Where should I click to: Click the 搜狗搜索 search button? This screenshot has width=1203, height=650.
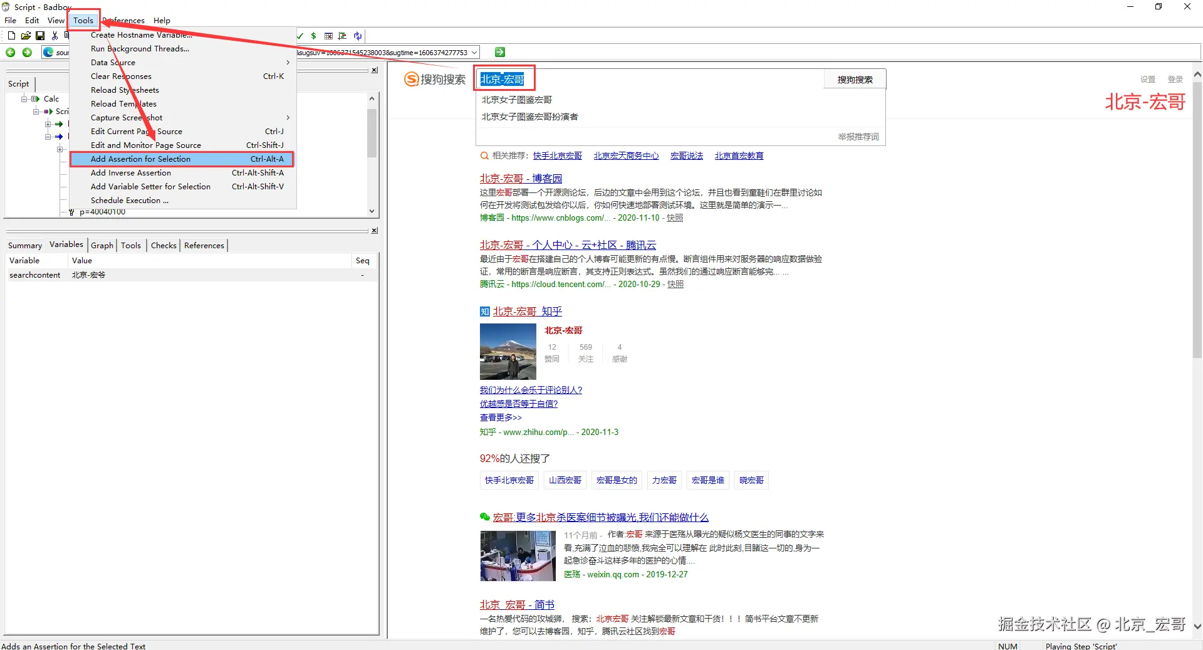coord(855,80)
